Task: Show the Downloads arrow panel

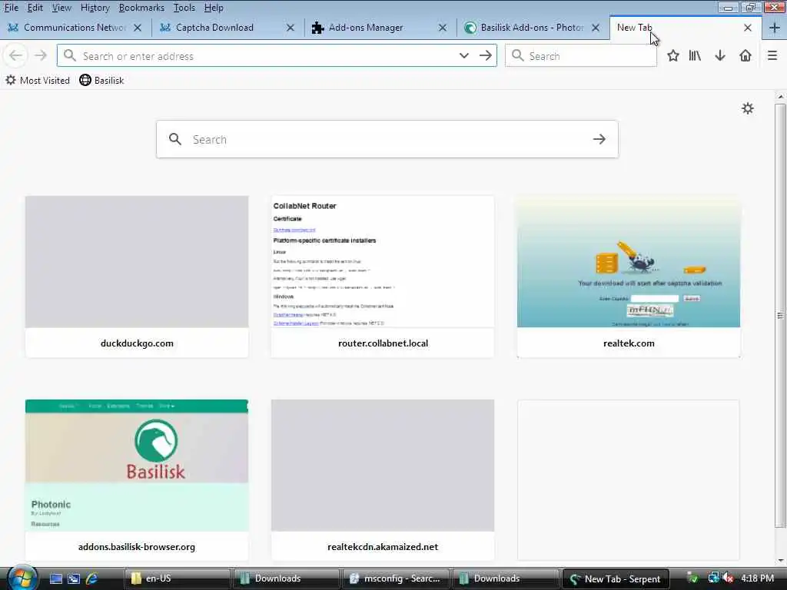Action: 720,55
